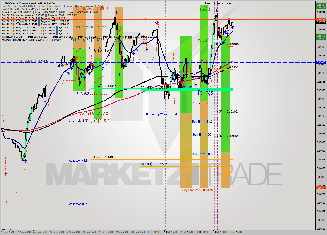Click the 'PP (w) | 0.15346' pivot label

click(x=104, y=86)
